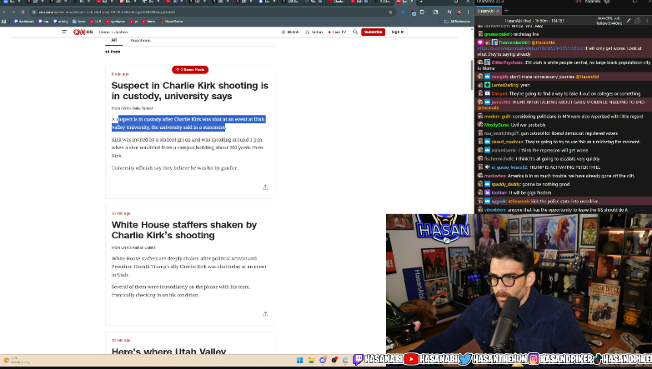Share the suspect in custody post
The width and height of the screenshot is (652, 369).
tap(265, 187)
